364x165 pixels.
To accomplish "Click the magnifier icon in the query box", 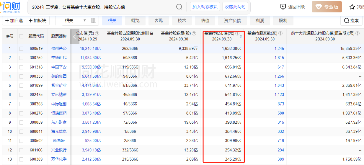I will coord(179,7).
